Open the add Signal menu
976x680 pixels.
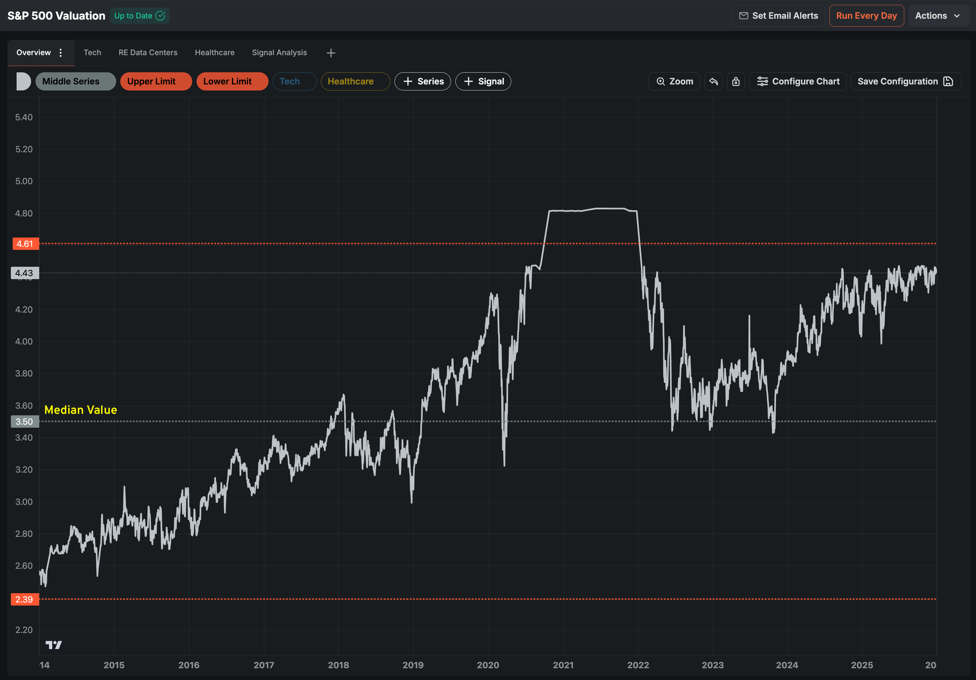tap(483, 82)
